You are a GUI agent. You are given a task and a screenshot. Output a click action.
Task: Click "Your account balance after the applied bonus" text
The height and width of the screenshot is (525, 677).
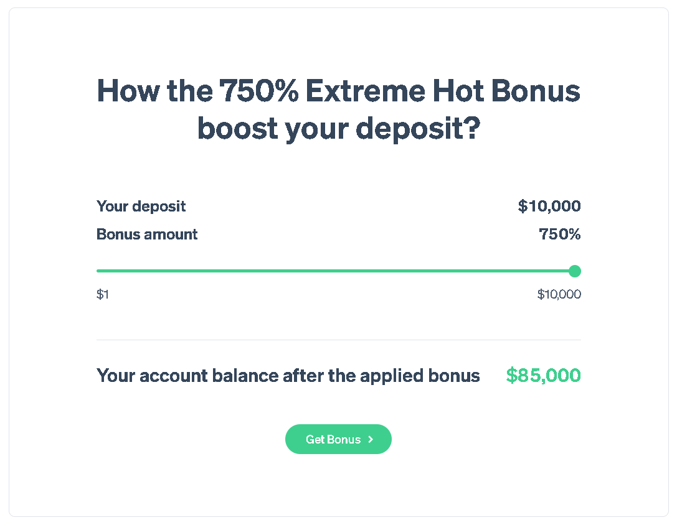point(288,376)
